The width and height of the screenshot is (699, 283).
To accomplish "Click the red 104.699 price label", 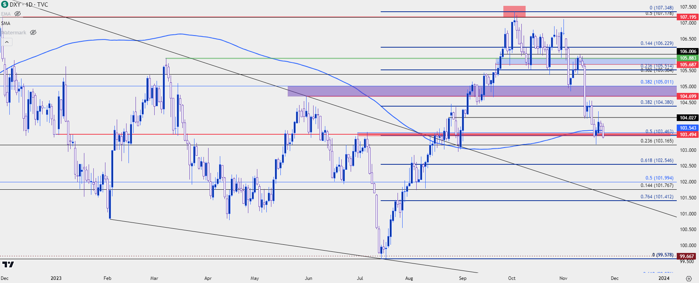I will (688, 96).
